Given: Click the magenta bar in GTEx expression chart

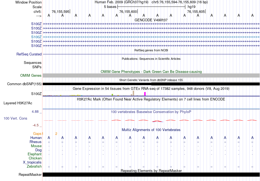Looking at the screenshot, I should [x=145, y=94].
